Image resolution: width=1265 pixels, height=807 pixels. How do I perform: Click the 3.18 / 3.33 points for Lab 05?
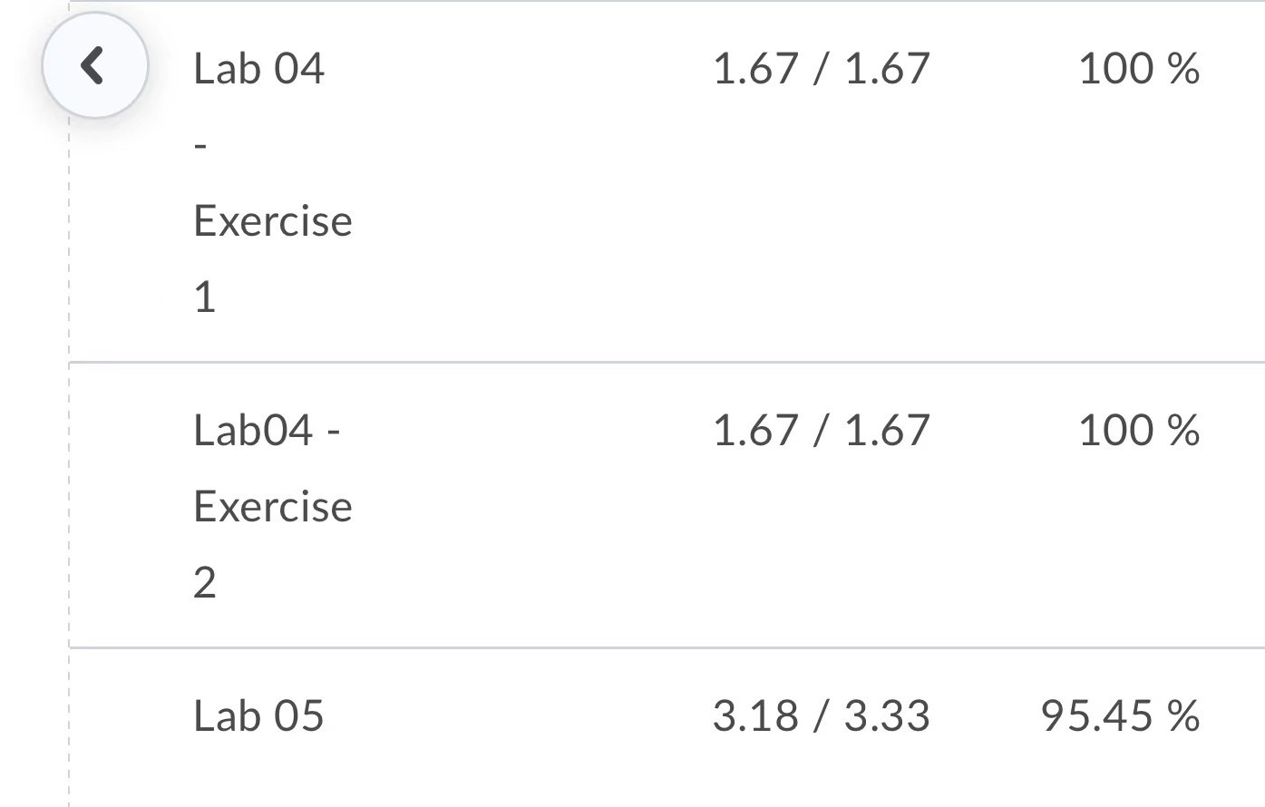click(x=822, y=716)
